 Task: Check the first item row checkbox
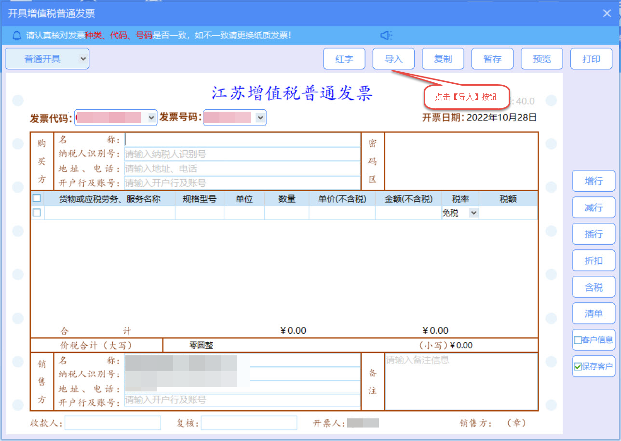[x=37, y=212]
